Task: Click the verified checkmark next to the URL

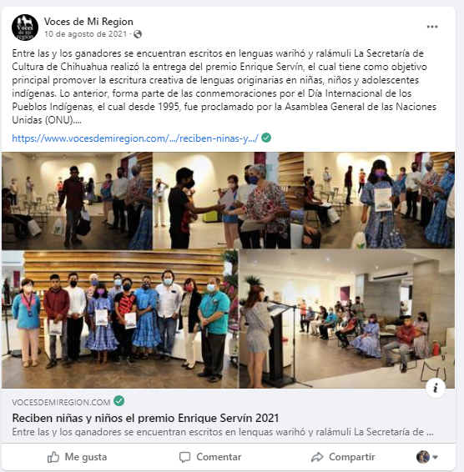Action: (x=266, y=138)
